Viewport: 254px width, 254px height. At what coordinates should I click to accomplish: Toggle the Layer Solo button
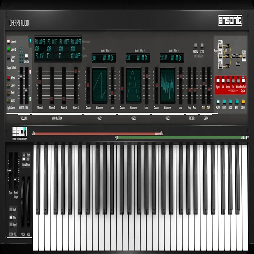coord(9,57)
